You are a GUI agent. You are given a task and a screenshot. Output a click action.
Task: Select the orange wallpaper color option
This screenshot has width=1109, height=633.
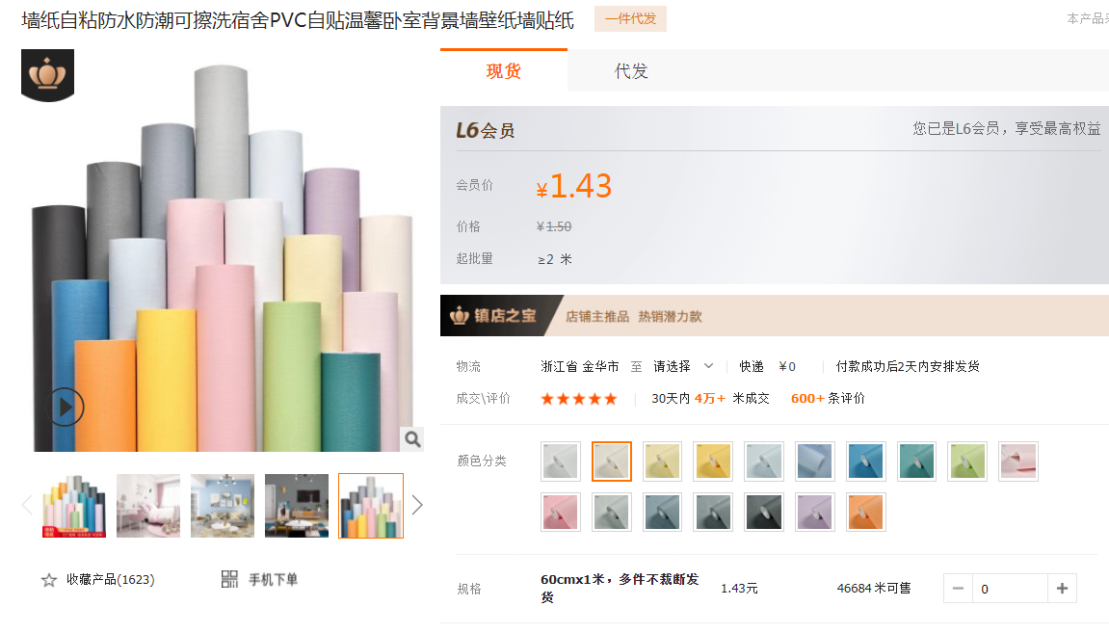(x=865, y=512)
